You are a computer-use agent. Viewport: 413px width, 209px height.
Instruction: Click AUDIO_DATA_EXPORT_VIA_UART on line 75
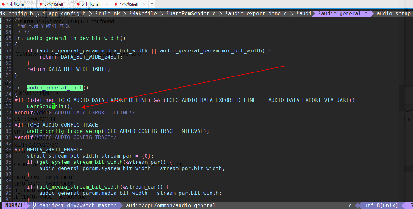point(308,100)
